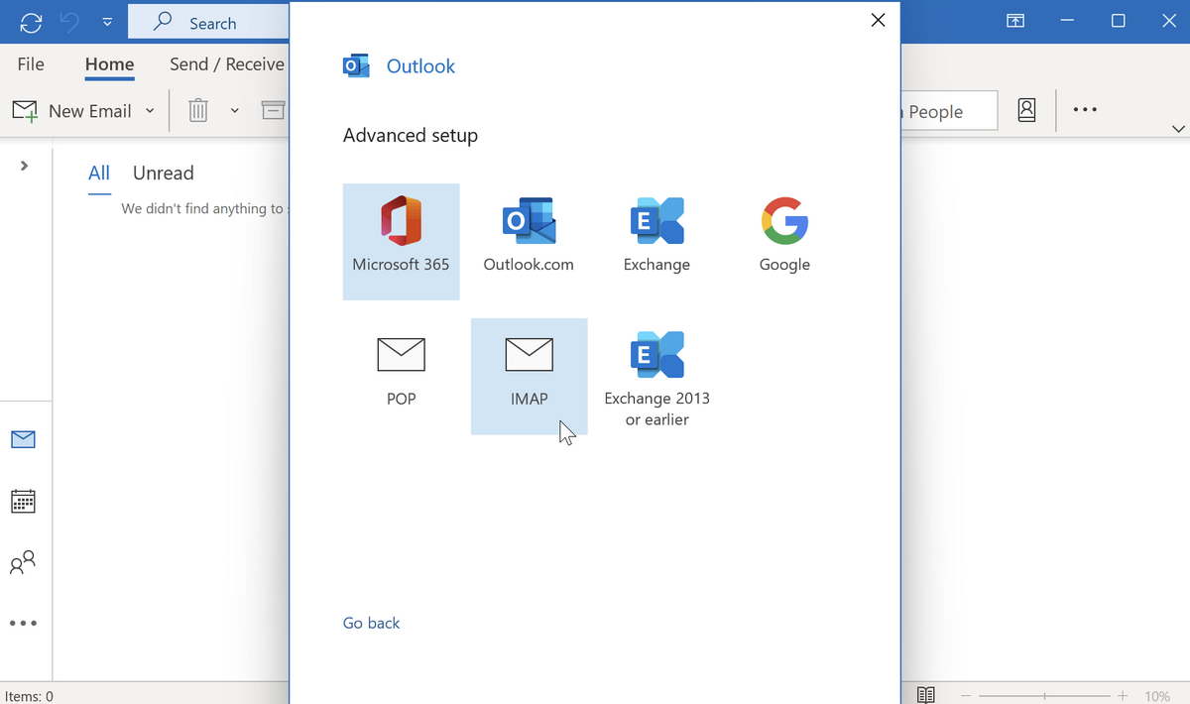Click the Delete trash can icon
This screenshot has height=704, width=1190.
(x=198, y=110)
